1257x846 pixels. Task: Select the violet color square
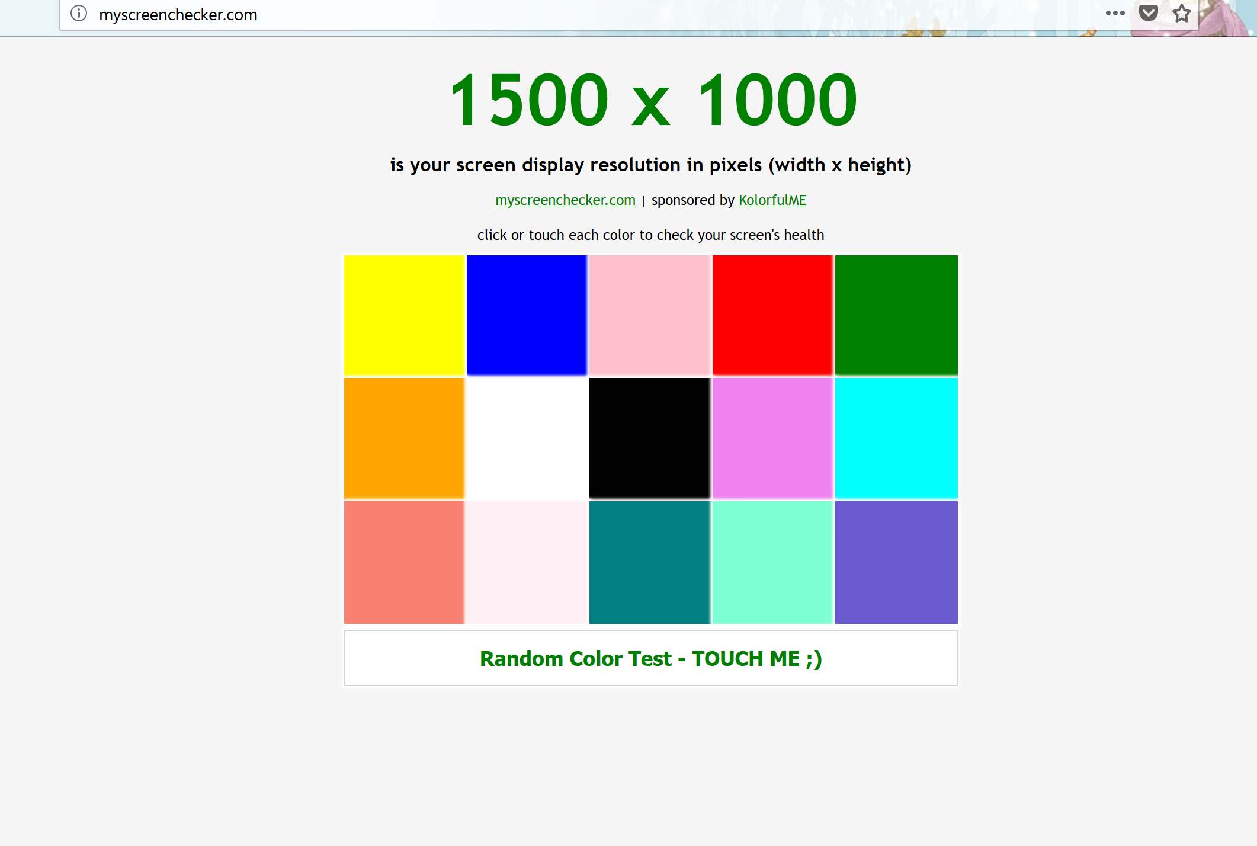pyautogui.click(x=772, y=438)
